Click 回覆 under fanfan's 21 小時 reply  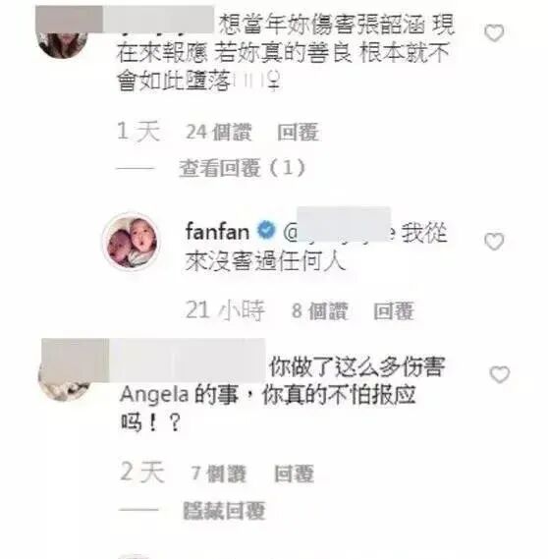394,311
